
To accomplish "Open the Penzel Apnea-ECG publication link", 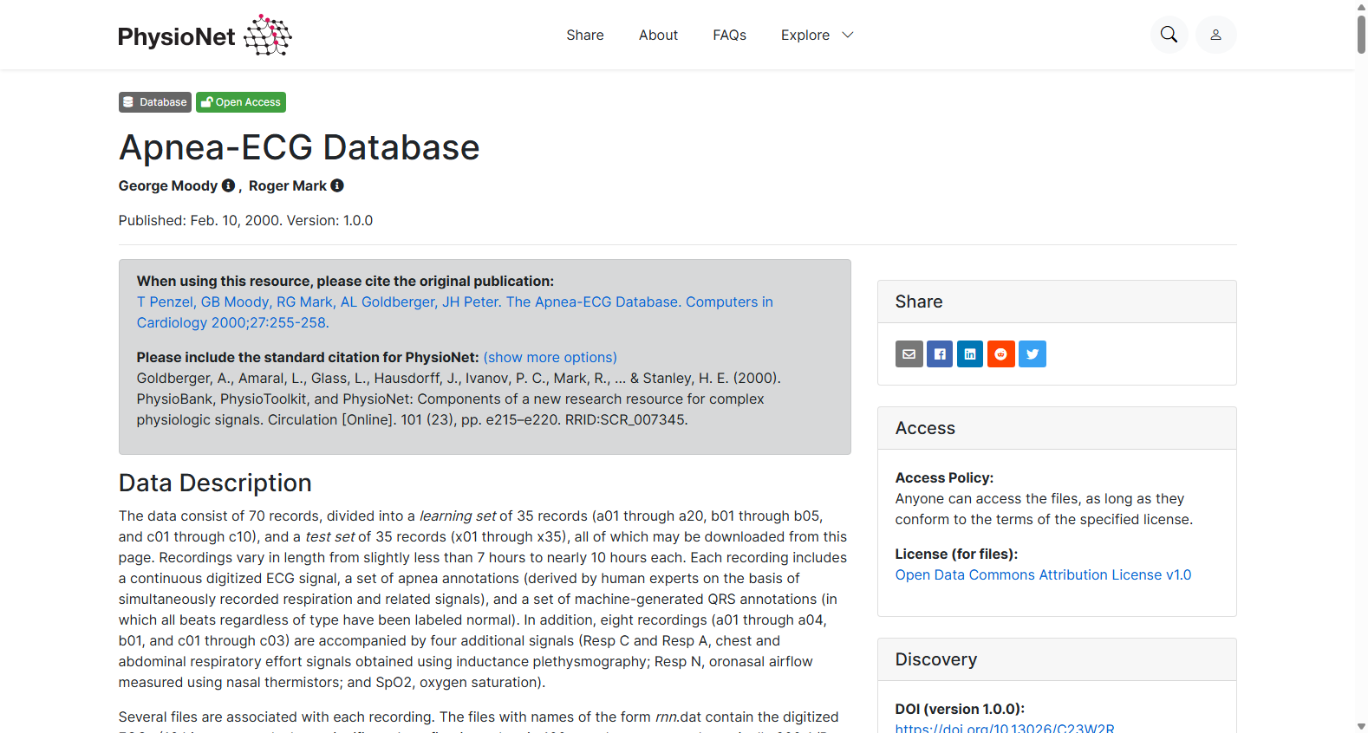I will pos(454,312).
